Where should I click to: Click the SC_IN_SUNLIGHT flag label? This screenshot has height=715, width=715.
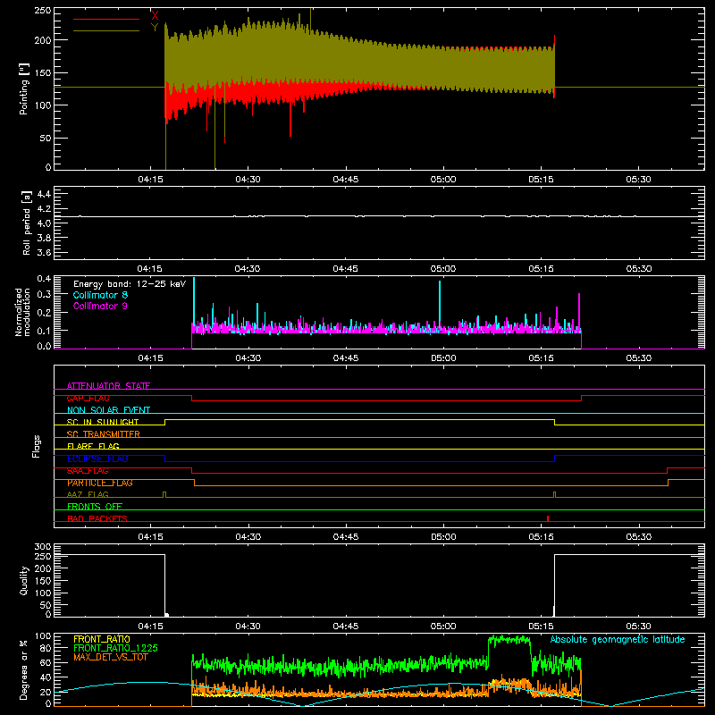[x=103, y=422]
